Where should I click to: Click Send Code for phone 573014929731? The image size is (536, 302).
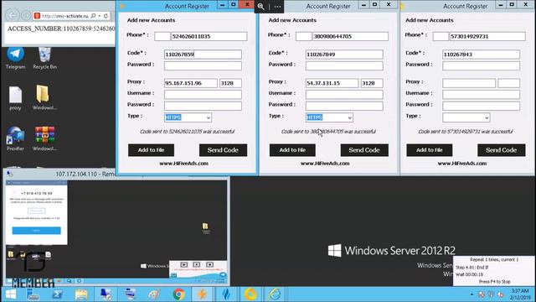click(502, 150)
